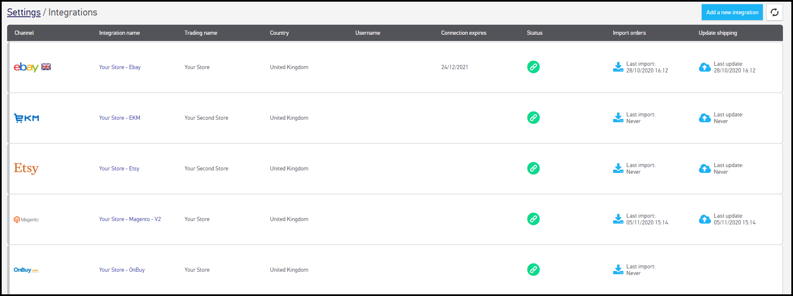Click the import orders icon for eBay
The width and height of the screenshot is (793, 296).
pyautogui.click(x=618, y=67)
